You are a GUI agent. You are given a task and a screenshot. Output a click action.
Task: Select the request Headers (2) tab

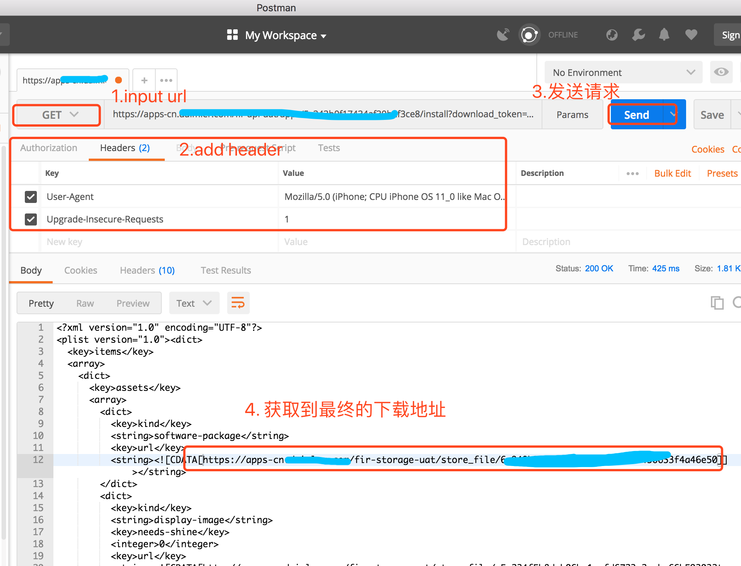[x=125, y=148]
